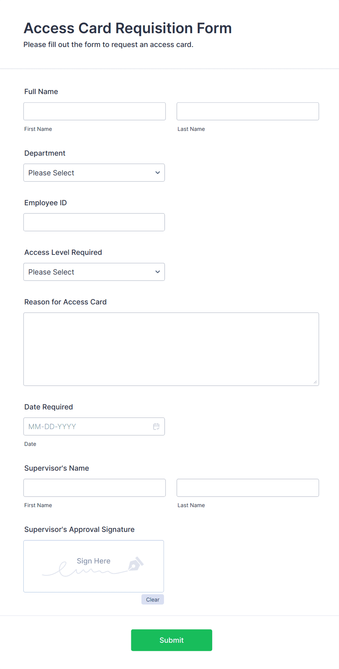Click the Supervisor's Last Name field
The image size is (339, 669).
point(248,487)
